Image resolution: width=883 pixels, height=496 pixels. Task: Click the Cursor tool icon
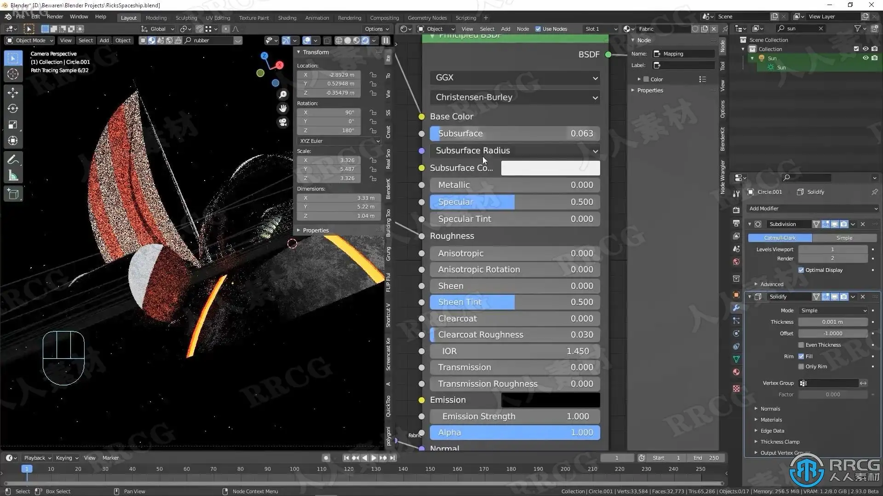(13, 74)
